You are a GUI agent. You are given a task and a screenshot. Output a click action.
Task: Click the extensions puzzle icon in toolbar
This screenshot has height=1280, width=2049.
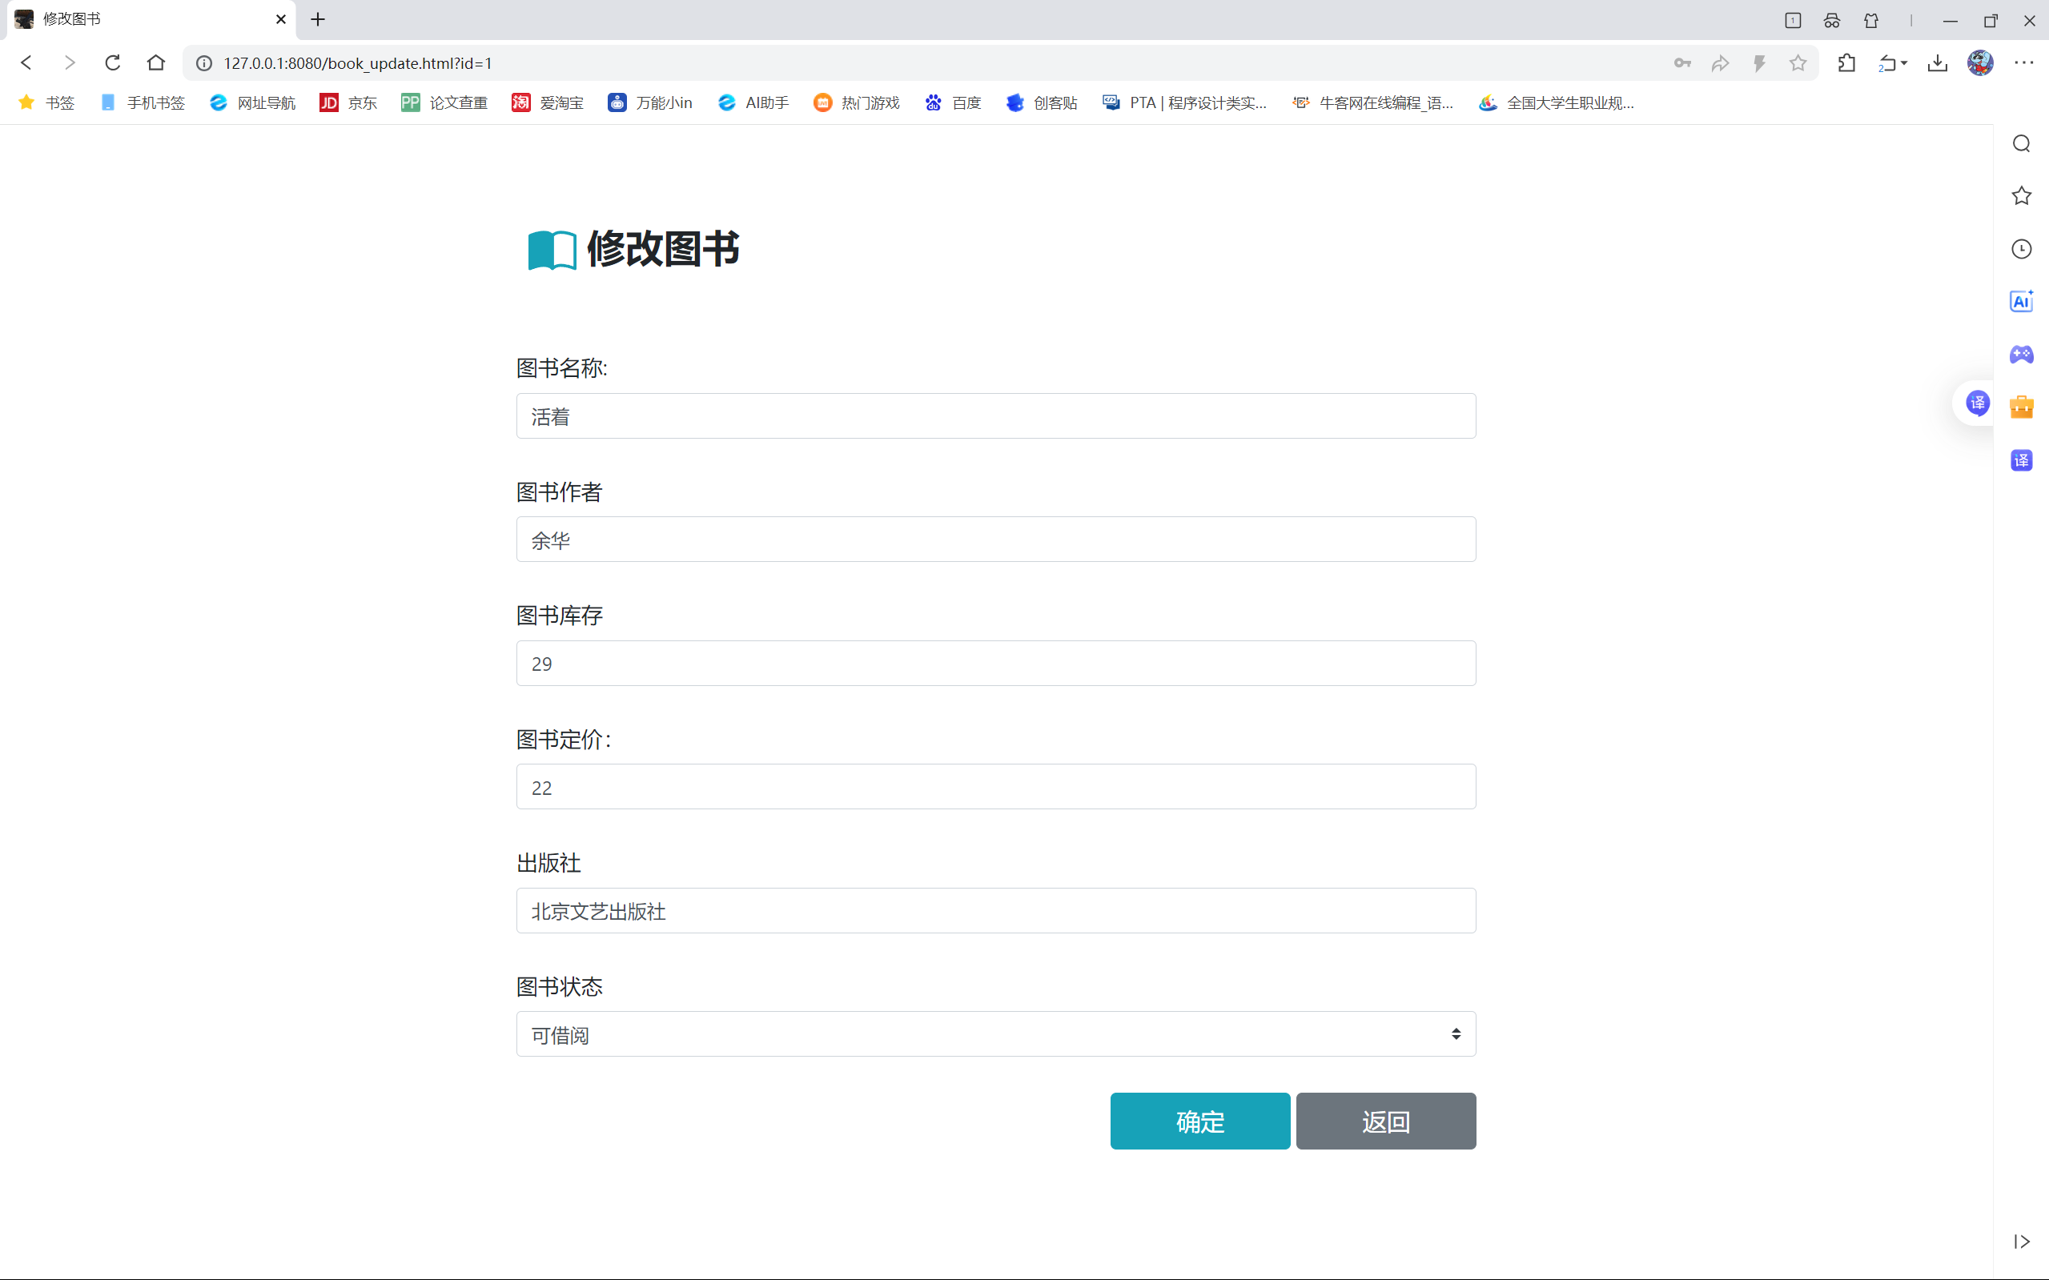(x=1846, y=63)
